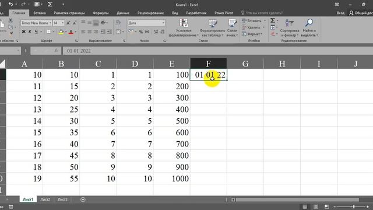Image resolution: width=373 pixels, height=210 pixels.
Task: Open the font size 14 dropdown
Action: tap(63, 23)
